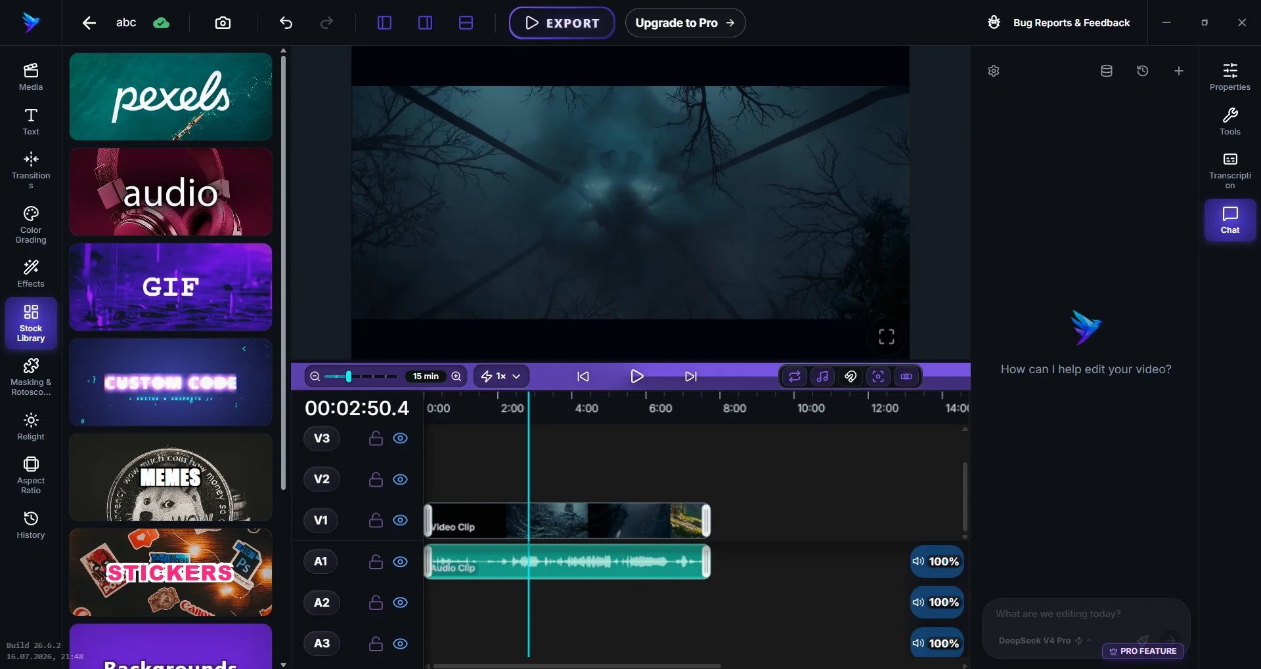Open the MEMES stock category
The width and height of the screenshot is (1261, 669).
click(x=171, y=477)
